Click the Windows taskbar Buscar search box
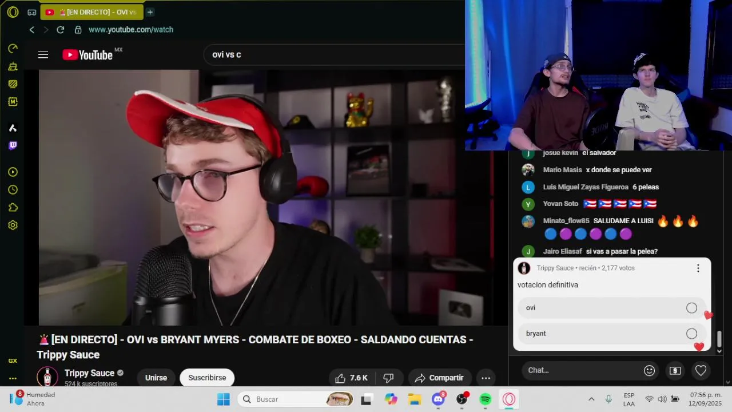 coord(296,399)
